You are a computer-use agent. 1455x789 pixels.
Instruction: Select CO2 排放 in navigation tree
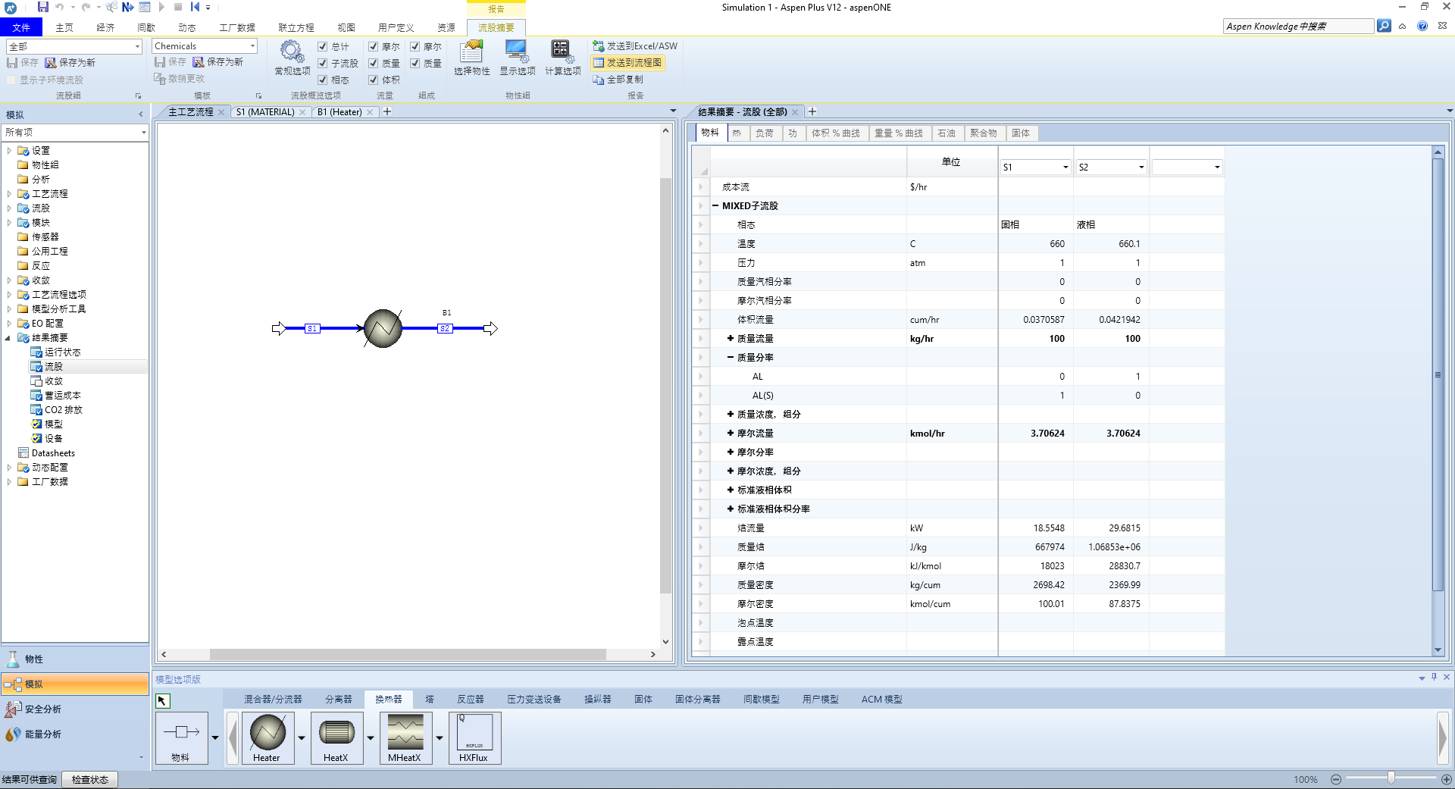(x=63, y=410)
